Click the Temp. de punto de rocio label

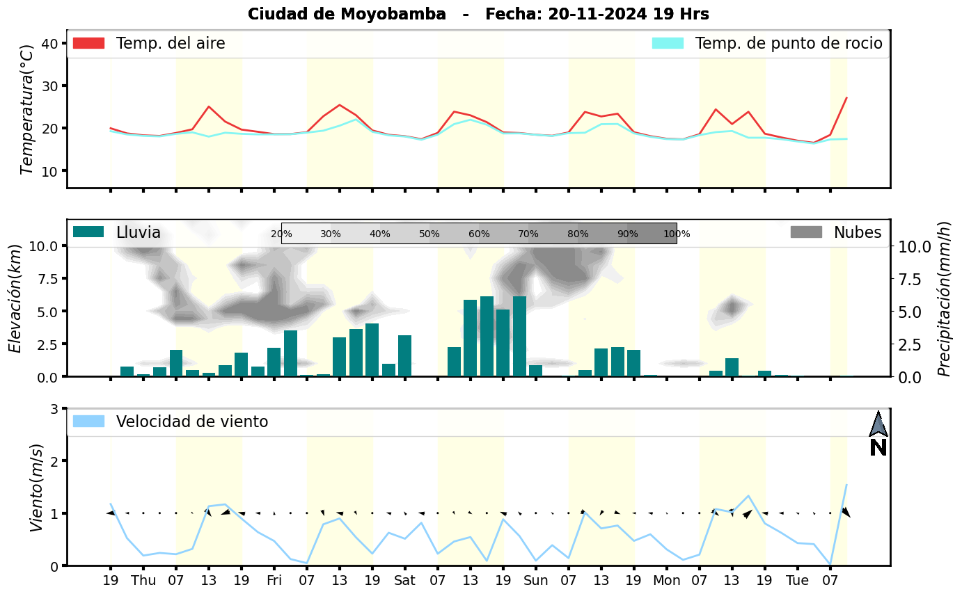coord(789,43)
